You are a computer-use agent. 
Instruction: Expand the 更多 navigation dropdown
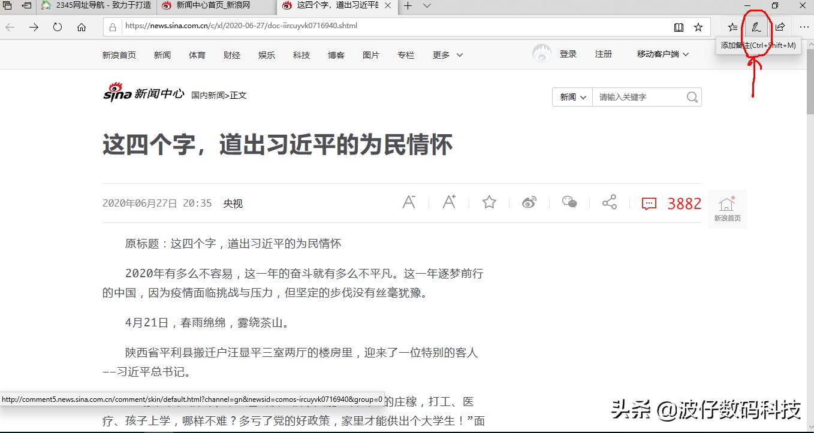447,54
